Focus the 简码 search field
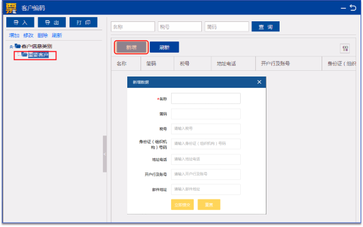 227,26
